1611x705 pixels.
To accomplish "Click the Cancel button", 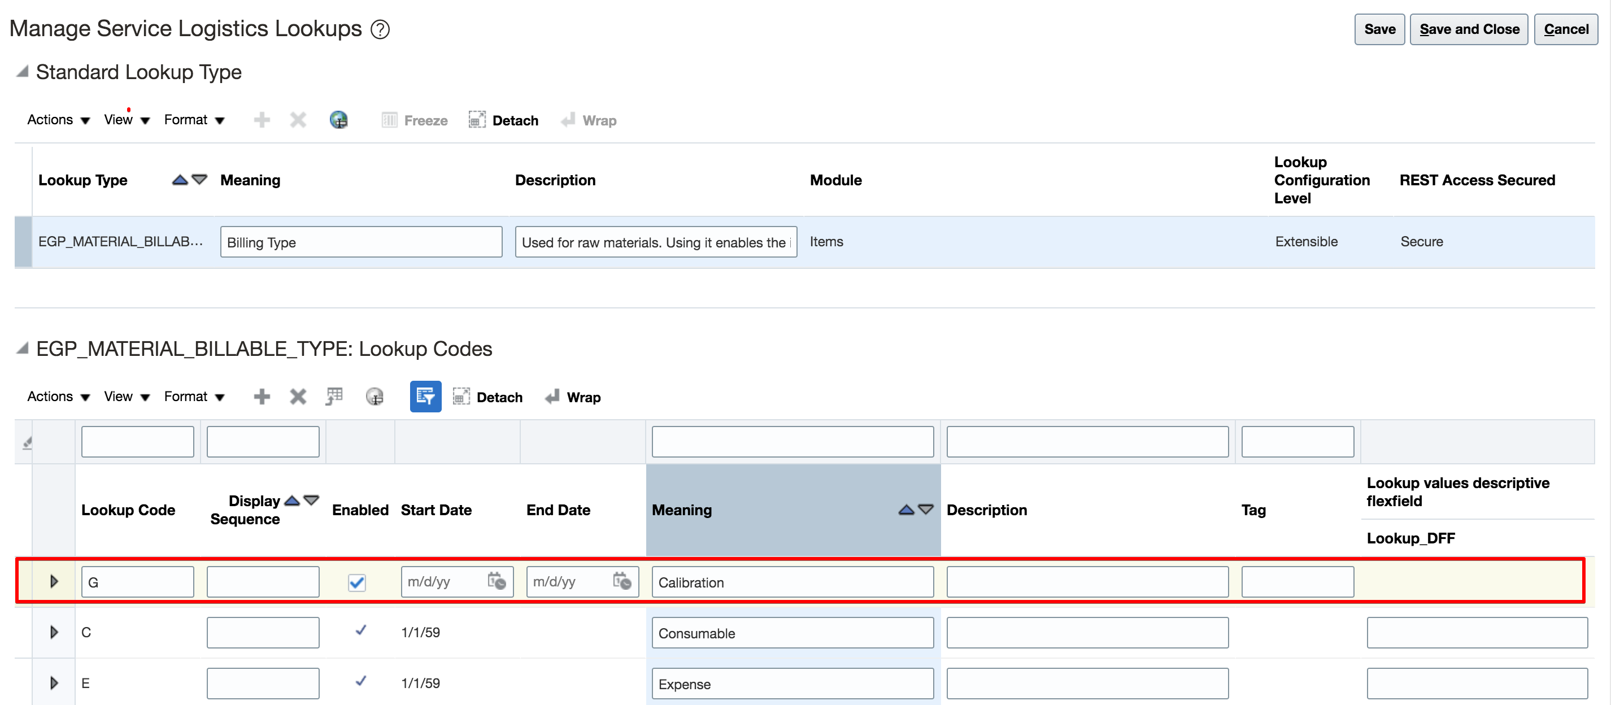I will point(1565,29).
